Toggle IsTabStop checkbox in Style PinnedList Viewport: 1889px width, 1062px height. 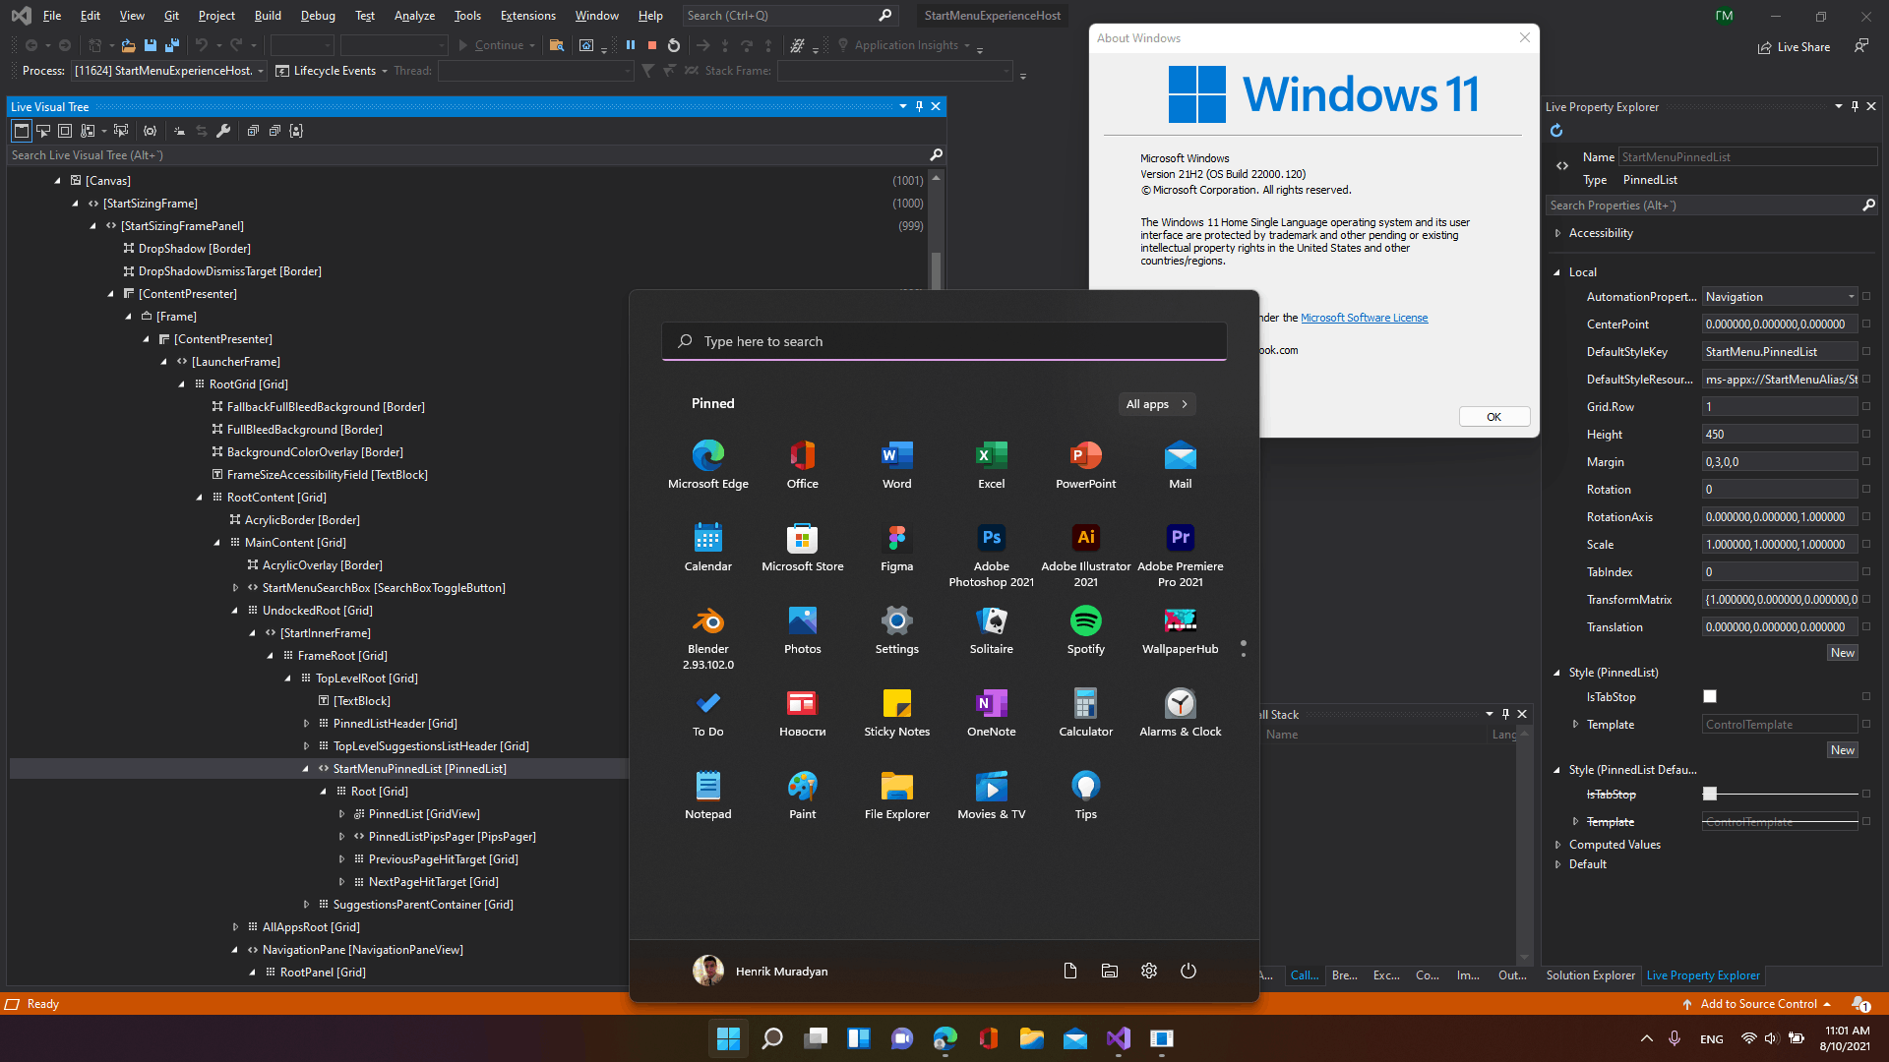1710,696
